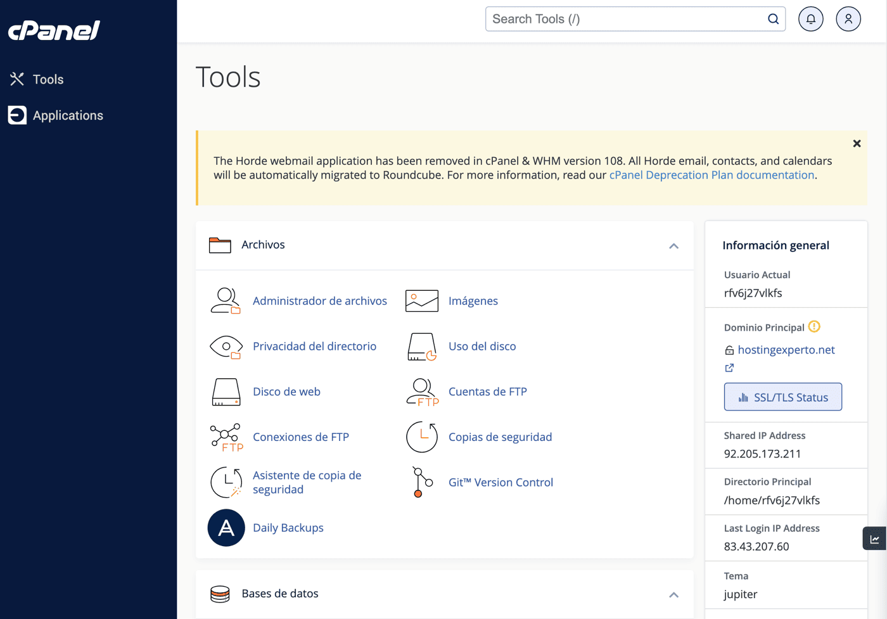Image resolution: width=887 pixels, height=619 pixels.
Task: Click the cPanel logo
Action: point(54,30)
